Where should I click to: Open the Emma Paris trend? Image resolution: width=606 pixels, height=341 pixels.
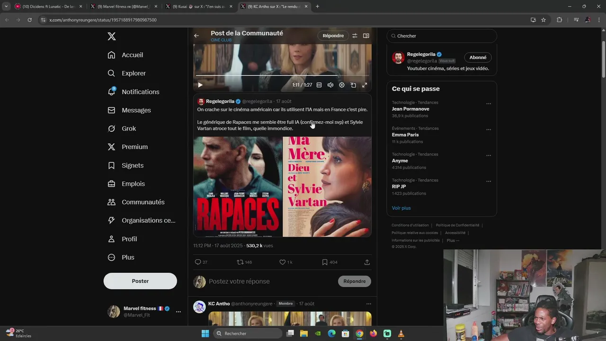click(x=405, y=135)
